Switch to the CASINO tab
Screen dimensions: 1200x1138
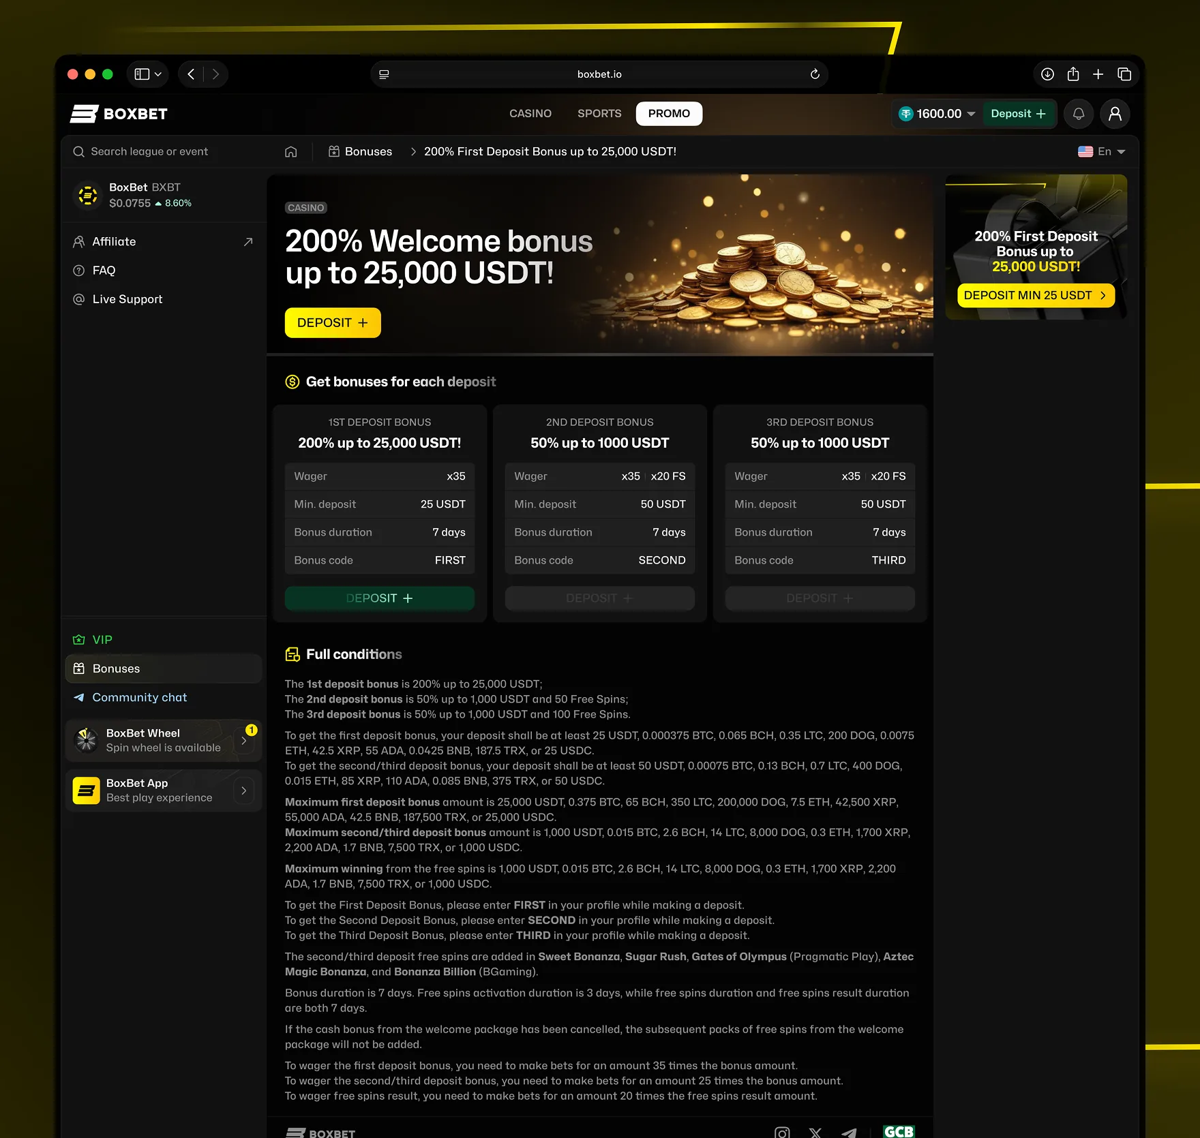tap(530, 114)
